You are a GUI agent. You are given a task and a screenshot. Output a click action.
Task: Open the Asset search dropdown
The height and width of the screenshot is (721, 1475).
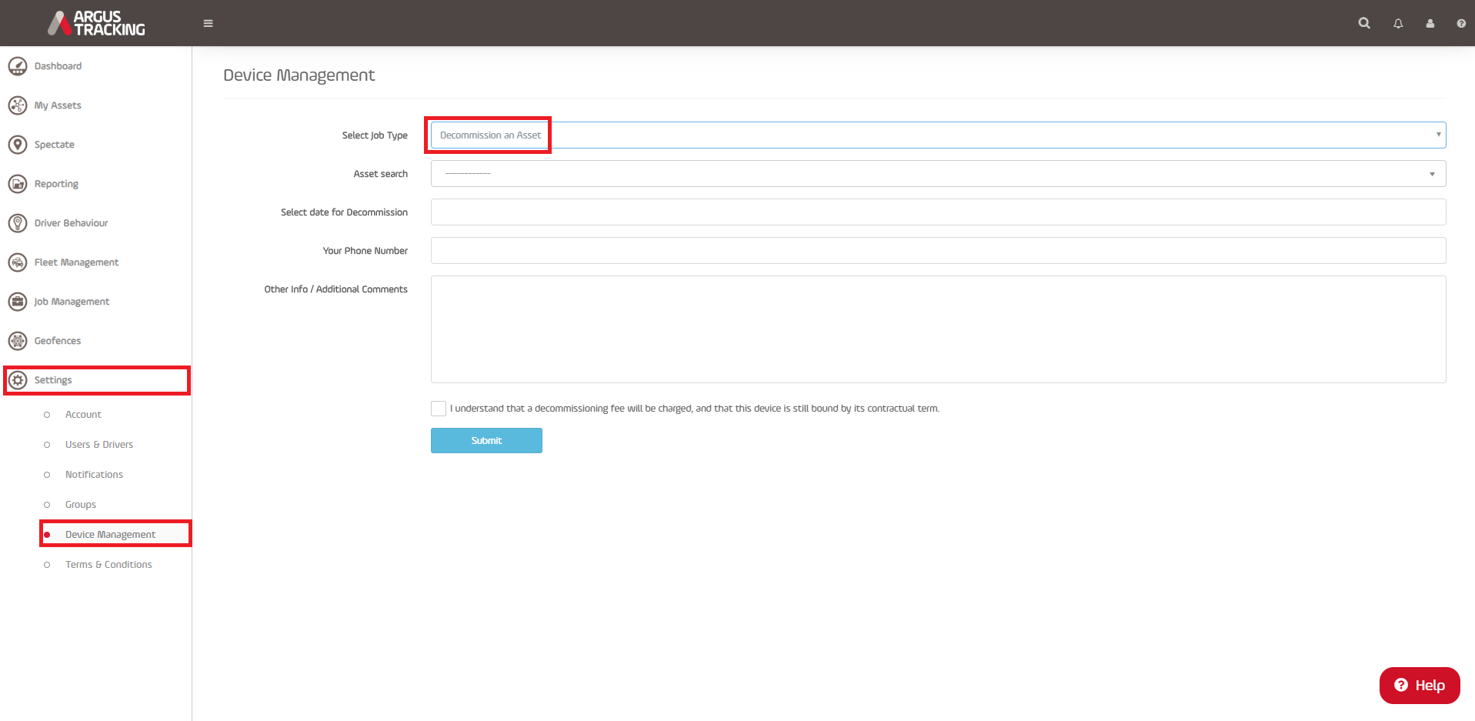pyautogui.click(x=938, y=173)
